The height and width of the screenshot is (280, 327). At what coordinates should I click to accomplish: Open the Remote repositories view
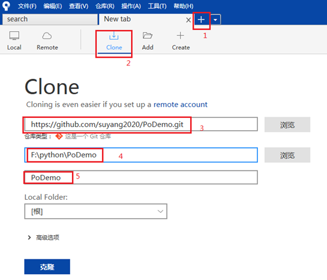coord(47,41)
